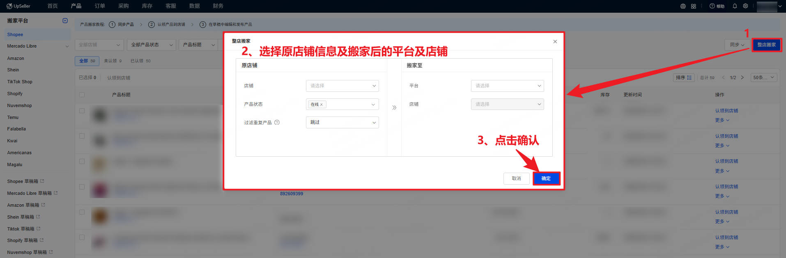Open the settings gear icon
The width and height of the screenshot is (786, 258).
pyautogui.click(x=745, y=6)
